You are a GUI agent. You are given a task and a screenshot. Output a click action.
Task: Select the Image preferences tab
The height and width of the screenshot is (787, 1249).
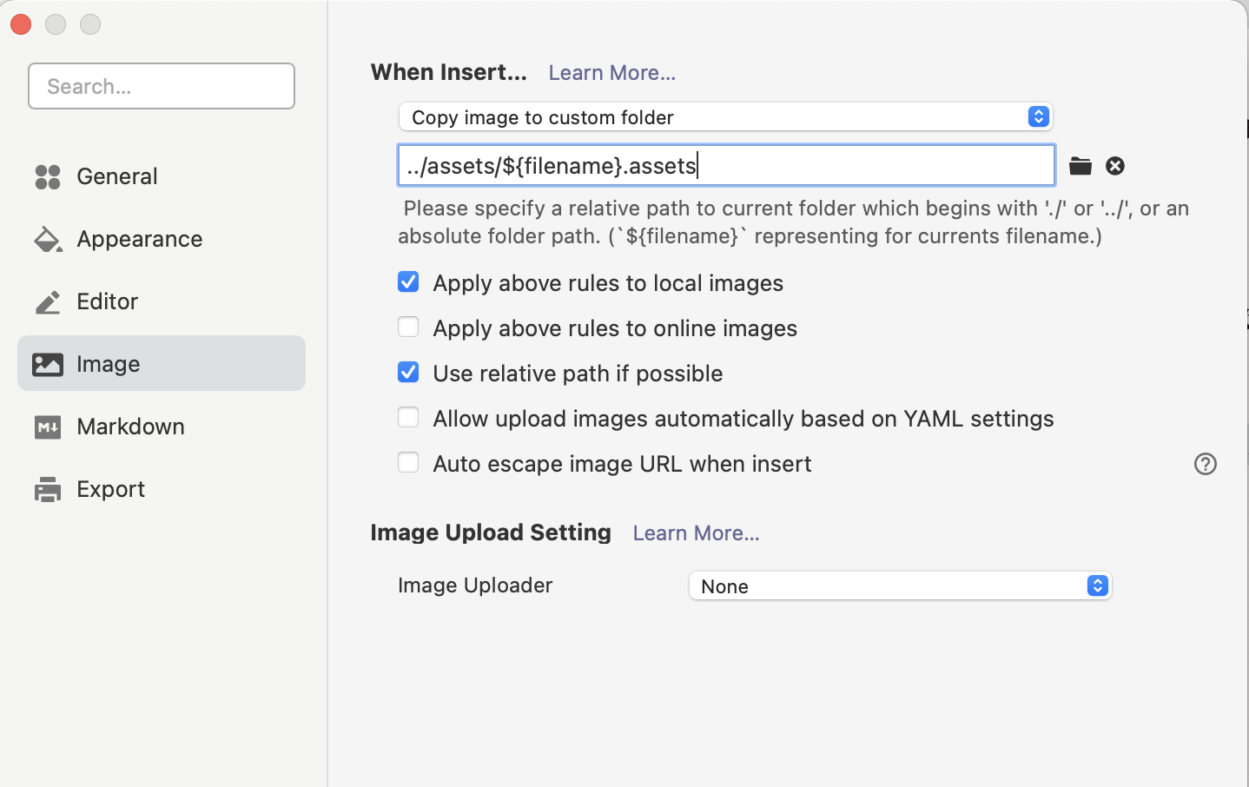point(162,364)
